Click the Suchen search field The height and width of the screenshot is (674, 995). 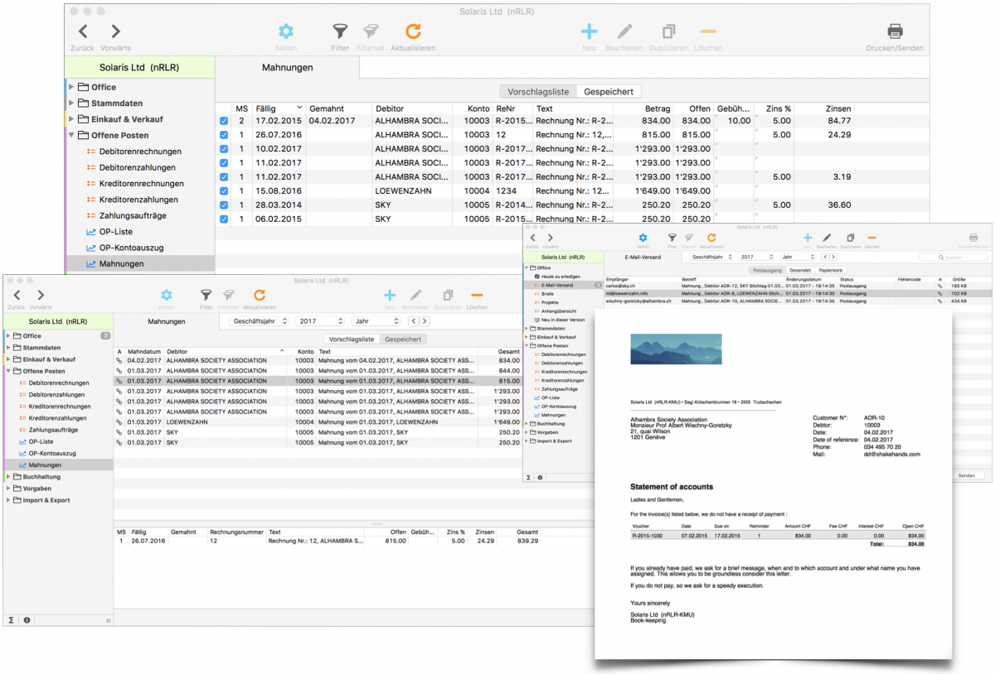tap(953, 258)
